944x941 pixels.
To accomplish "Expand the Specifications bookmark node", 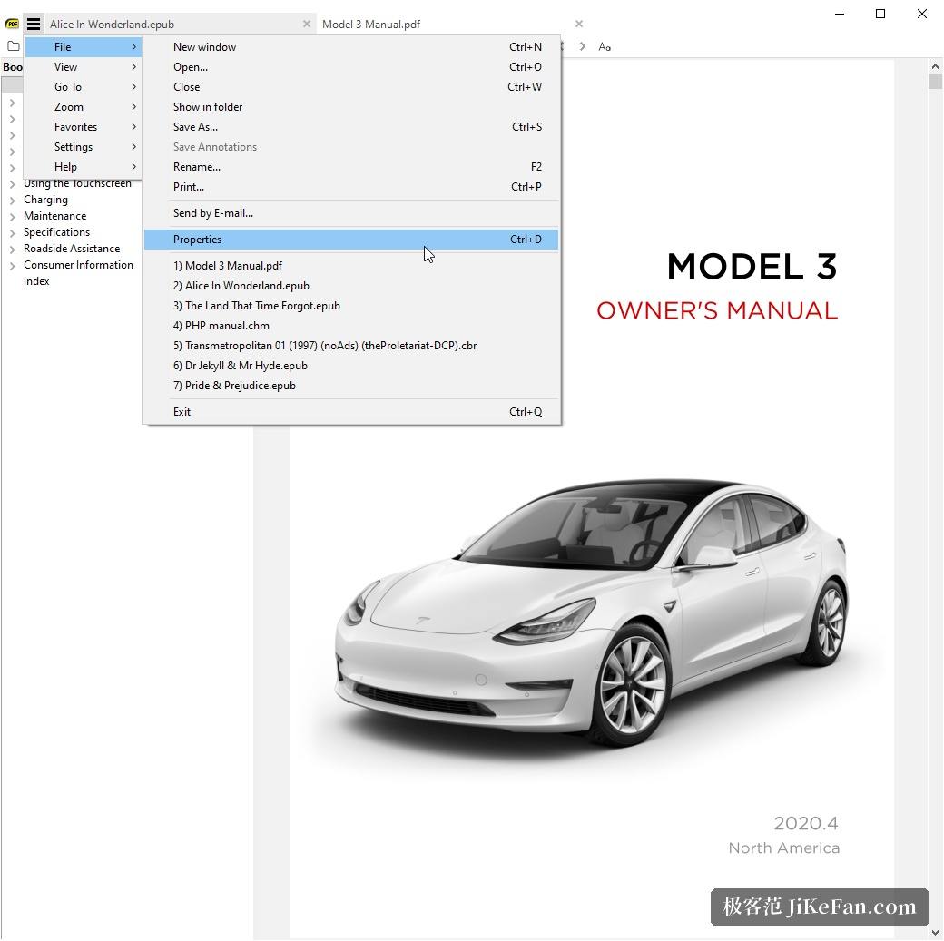I will point(12,232).
